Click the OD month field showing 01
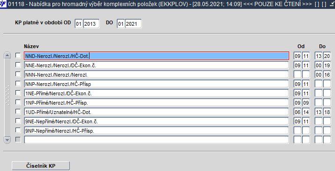 click(x=79, y=24)
